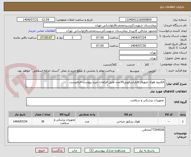This screenshot has height=157, width=191.
Task: Click the اطلاعات کالاهای مورد نیاز section heading
Action: [x=168, y=91]
